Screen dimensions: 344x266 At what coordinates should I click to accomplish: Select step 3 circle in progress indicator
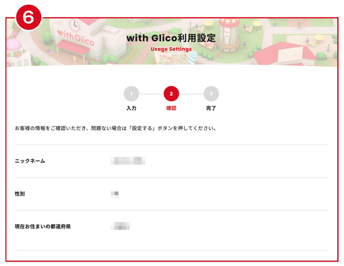211,94
